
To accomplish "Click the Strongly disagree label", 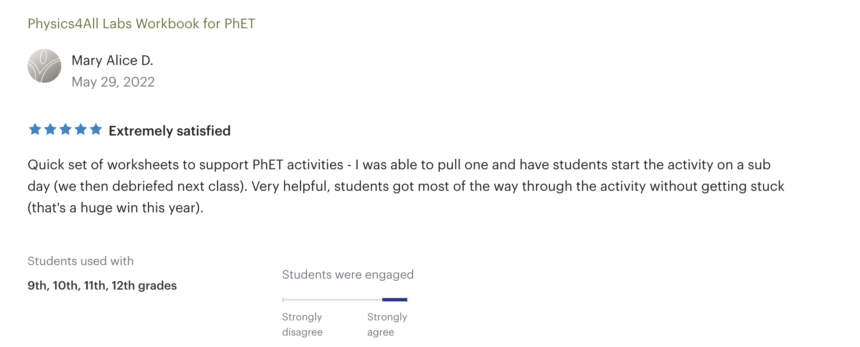I will (x=302, y=325).
